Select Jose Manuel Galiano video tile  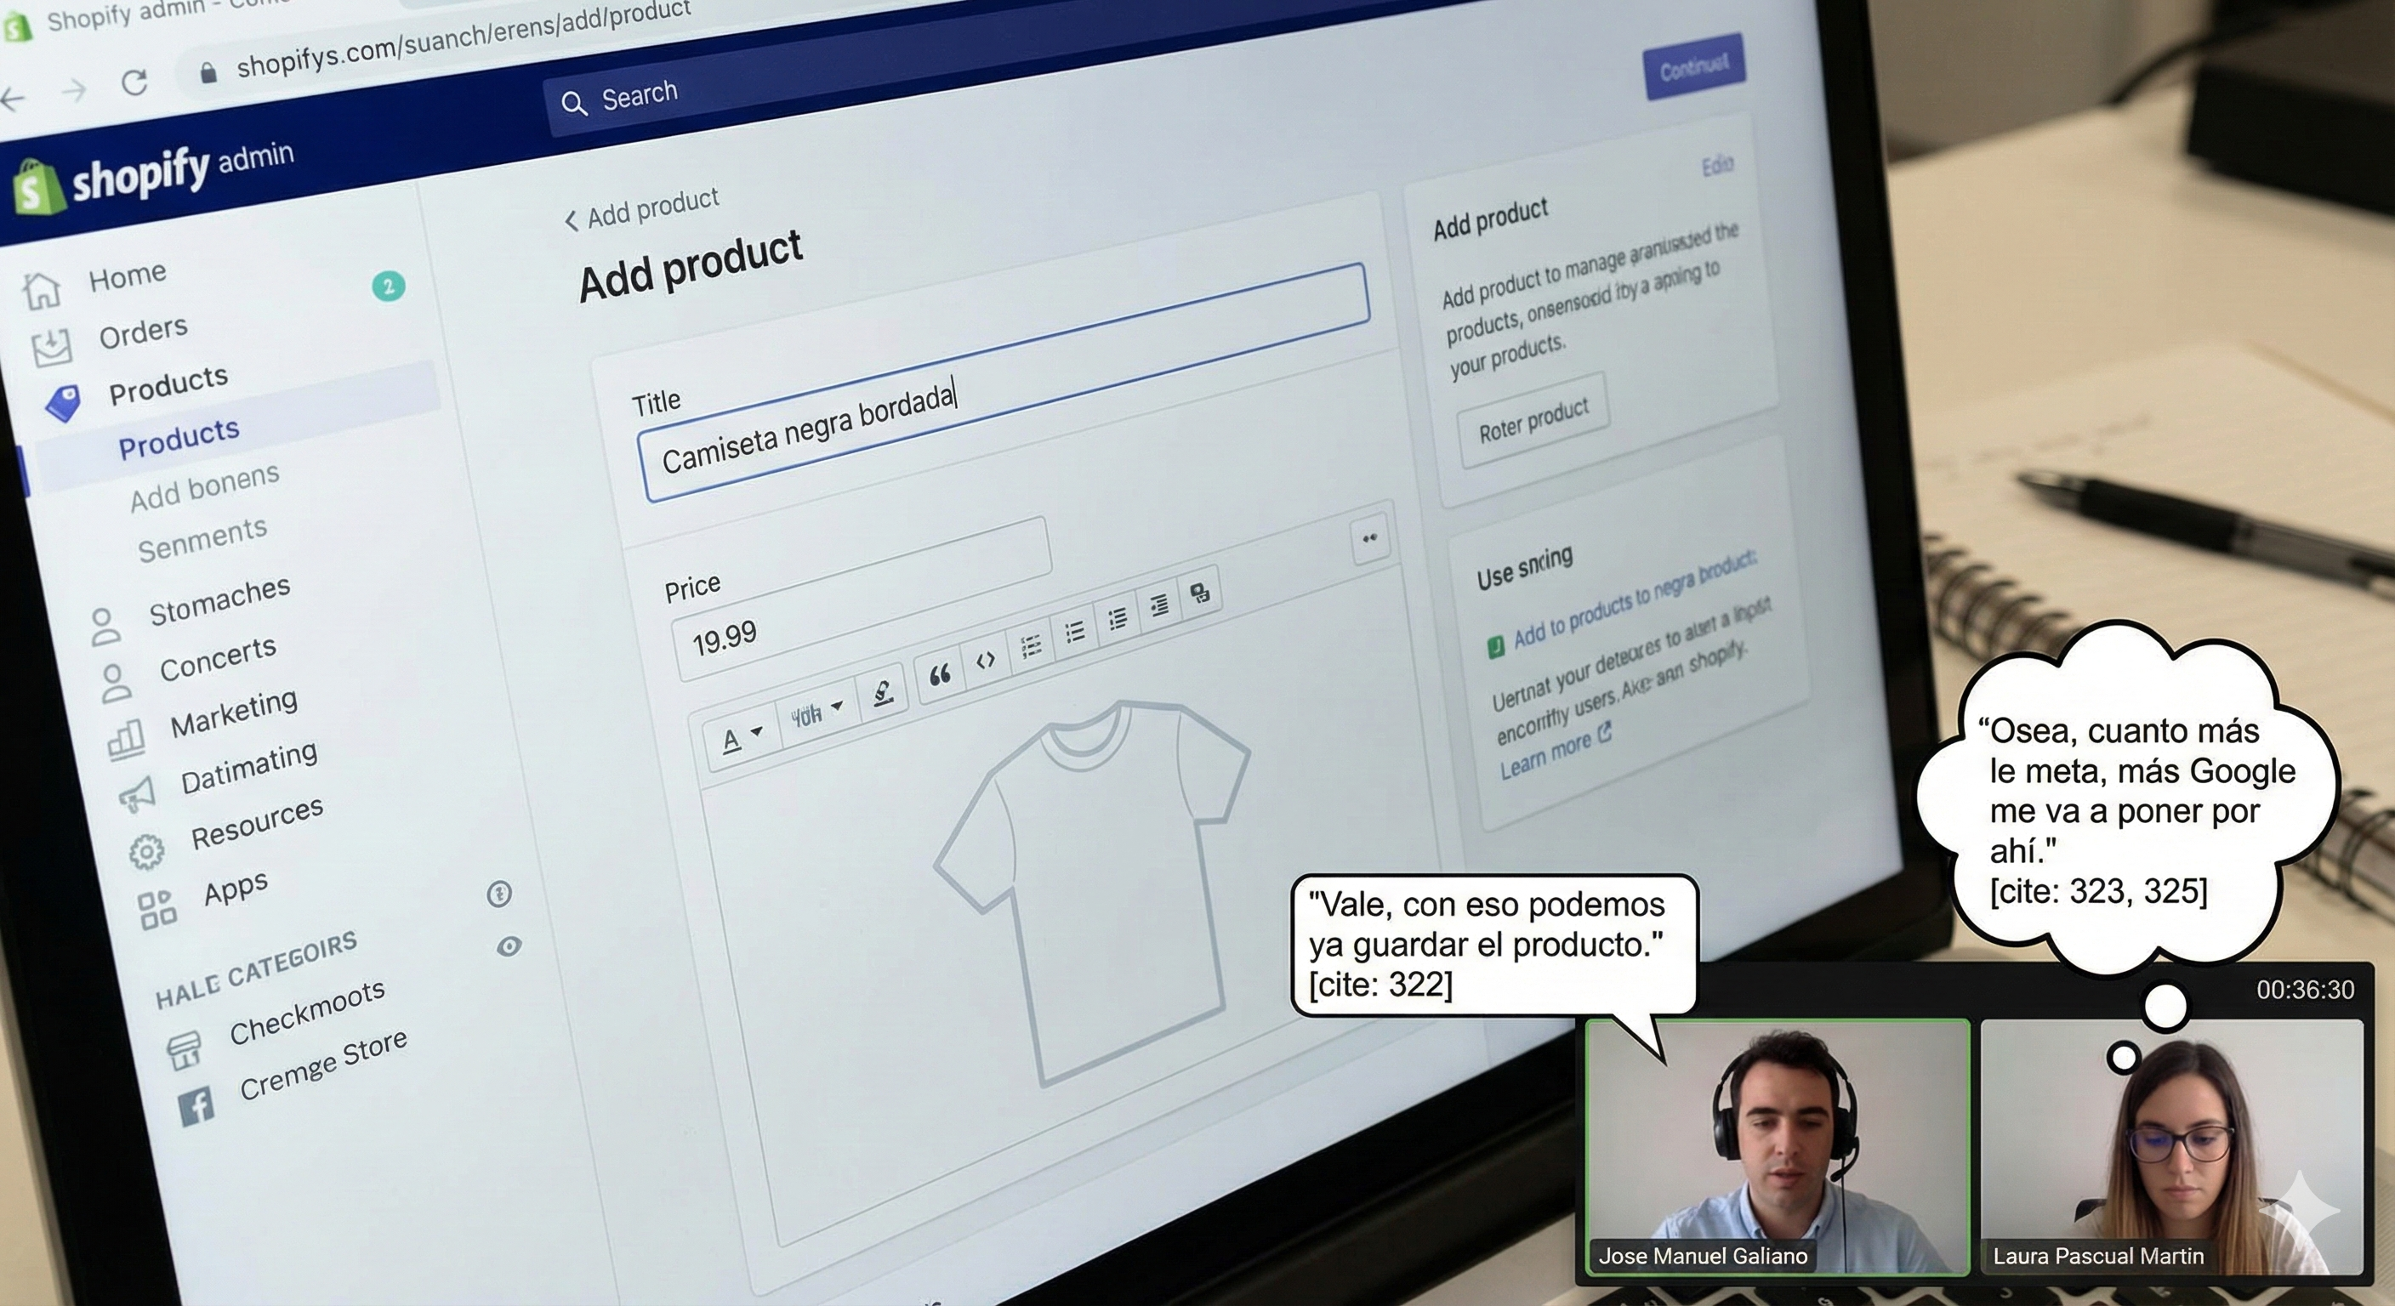click(1778, 1147)
